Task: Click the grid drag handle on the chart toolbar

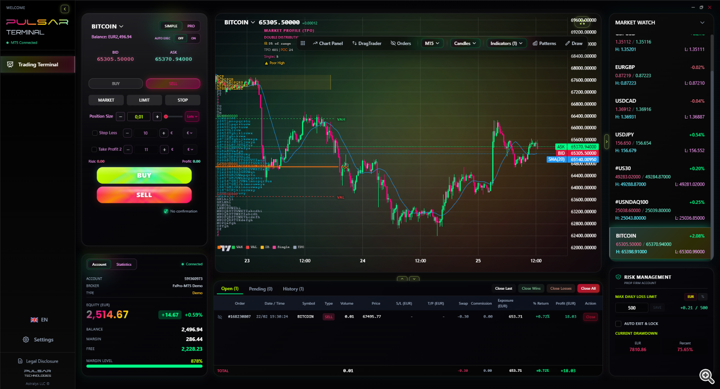Action: tap(303, 43)
